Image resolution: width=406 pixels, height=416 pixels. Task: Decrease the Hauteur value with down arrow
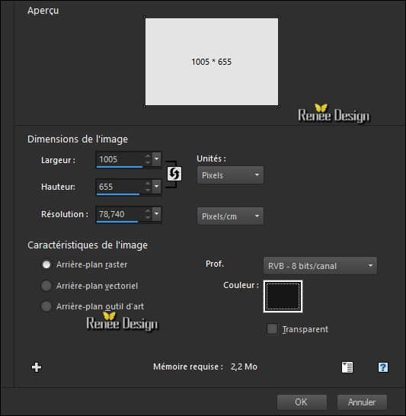click(x=148, y=190)
